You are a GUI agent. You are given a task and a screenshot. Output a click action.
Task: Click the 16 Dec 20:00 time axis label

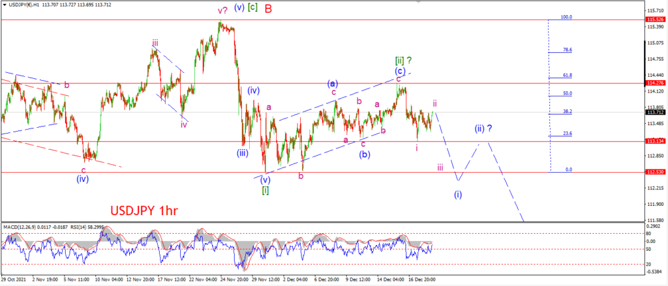click(423, 279)
